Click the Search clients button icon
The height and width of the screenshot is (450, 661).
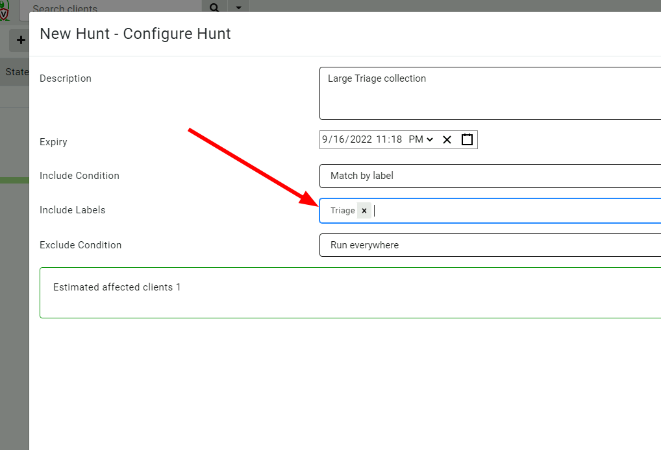coord(214,8)
